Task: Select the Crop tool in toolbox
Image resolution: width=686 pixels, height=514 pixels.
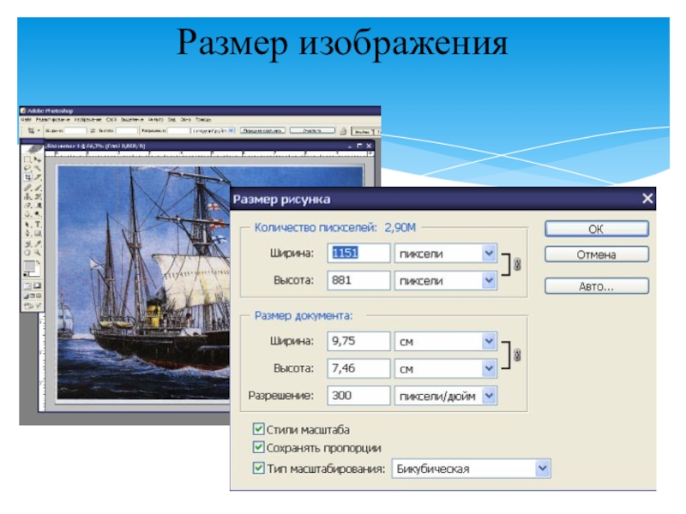Action: pyautogui.click(x=27, y=177)
